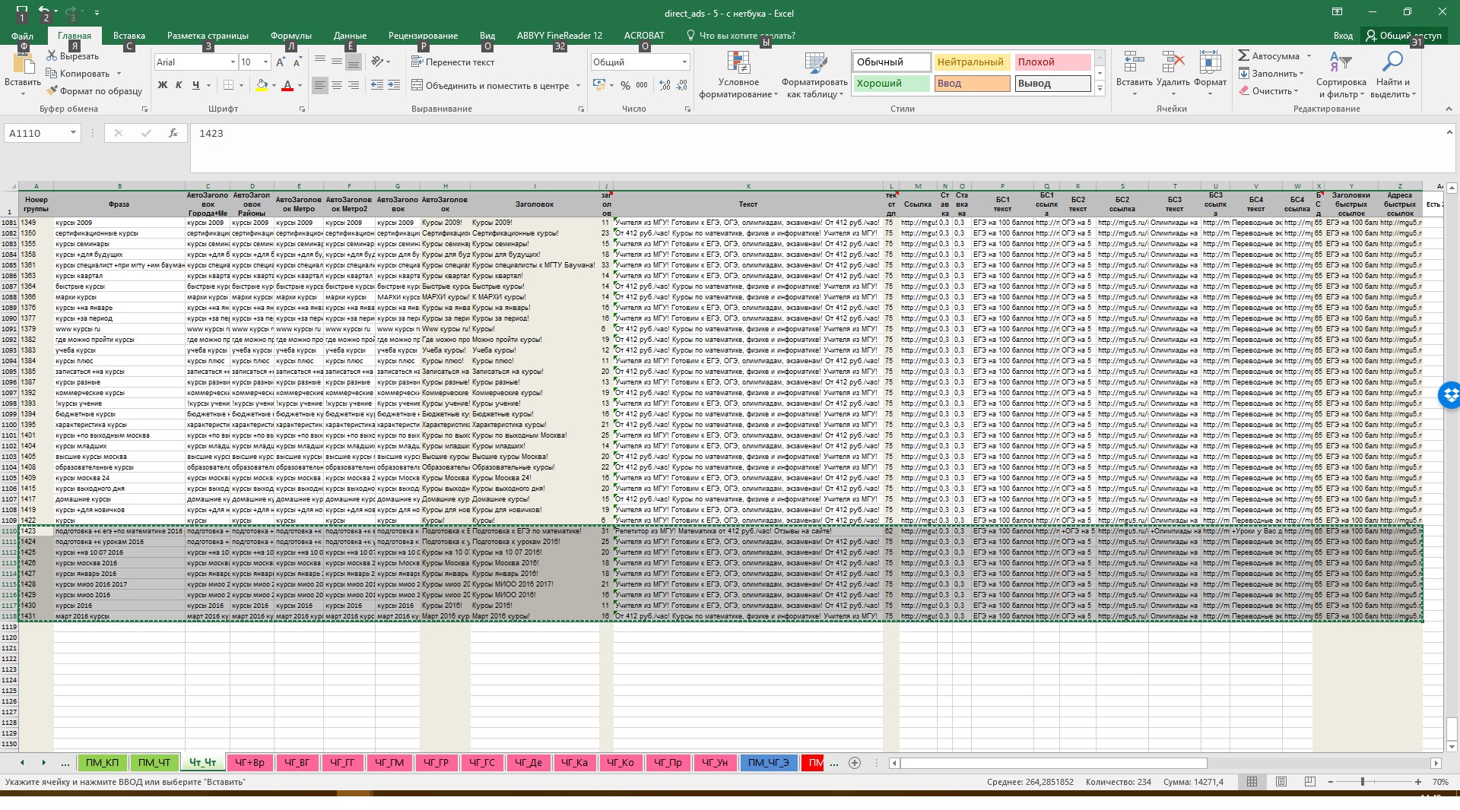The image size is (1460, 810).
Task: Switch to Page Layout view
Action: click(x=1281, y=782)
